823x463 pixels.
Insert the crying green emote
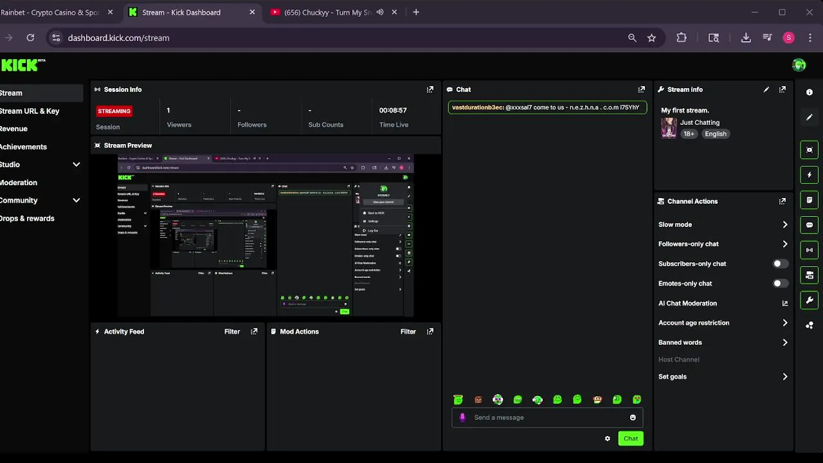point(637,400)
